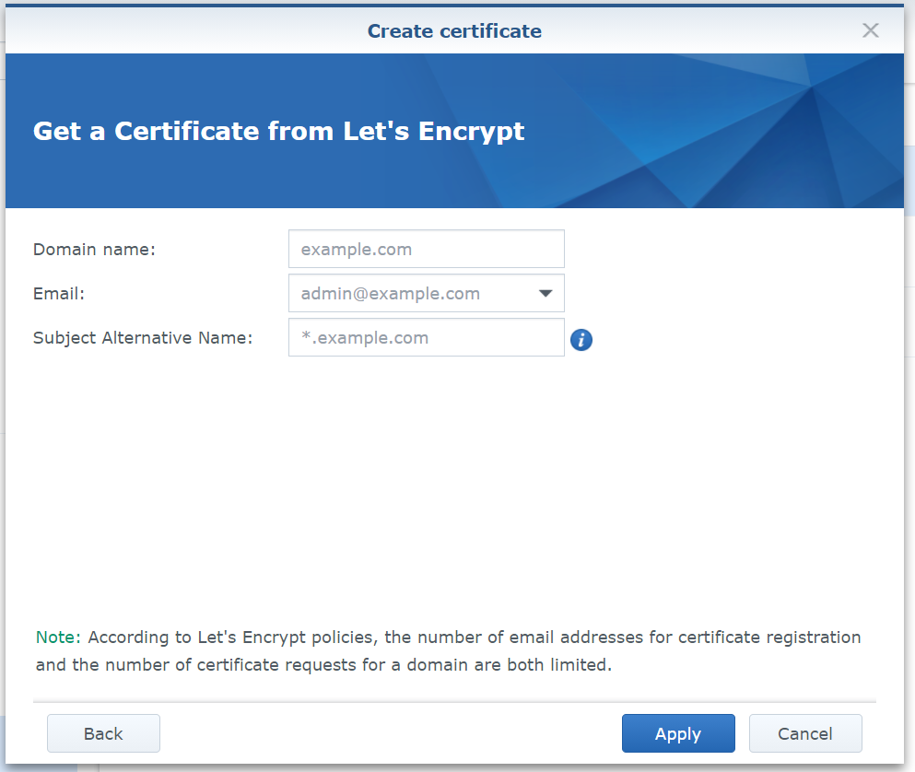Expand the Email dropdown arrow
This screenshot has height=772, width=915.
(x=545, y=294)
